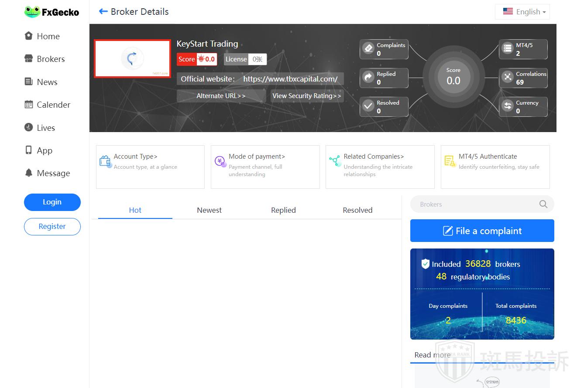Click the Resolved checkmark icon
The width and height of the screenshot is (577, 388).
(x=368, y=106)
